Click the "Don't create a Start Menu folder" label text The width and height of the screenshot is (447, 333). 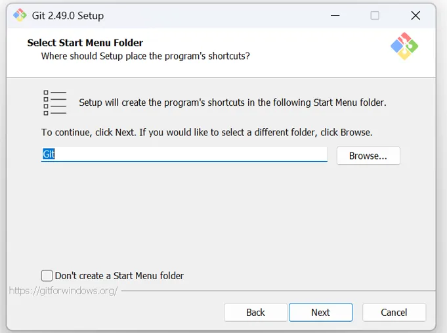[119, 276]
